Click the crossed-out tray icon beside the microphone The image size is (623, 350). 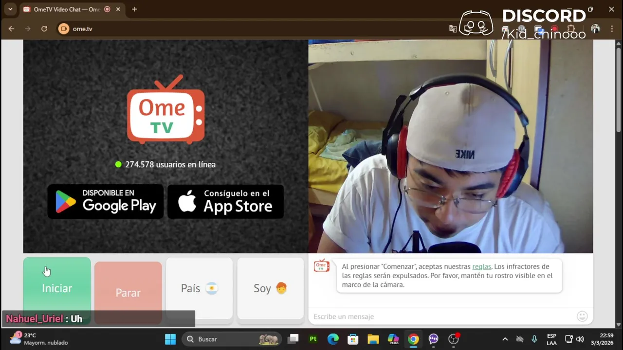pyautogui.click(x=520, y=339)
